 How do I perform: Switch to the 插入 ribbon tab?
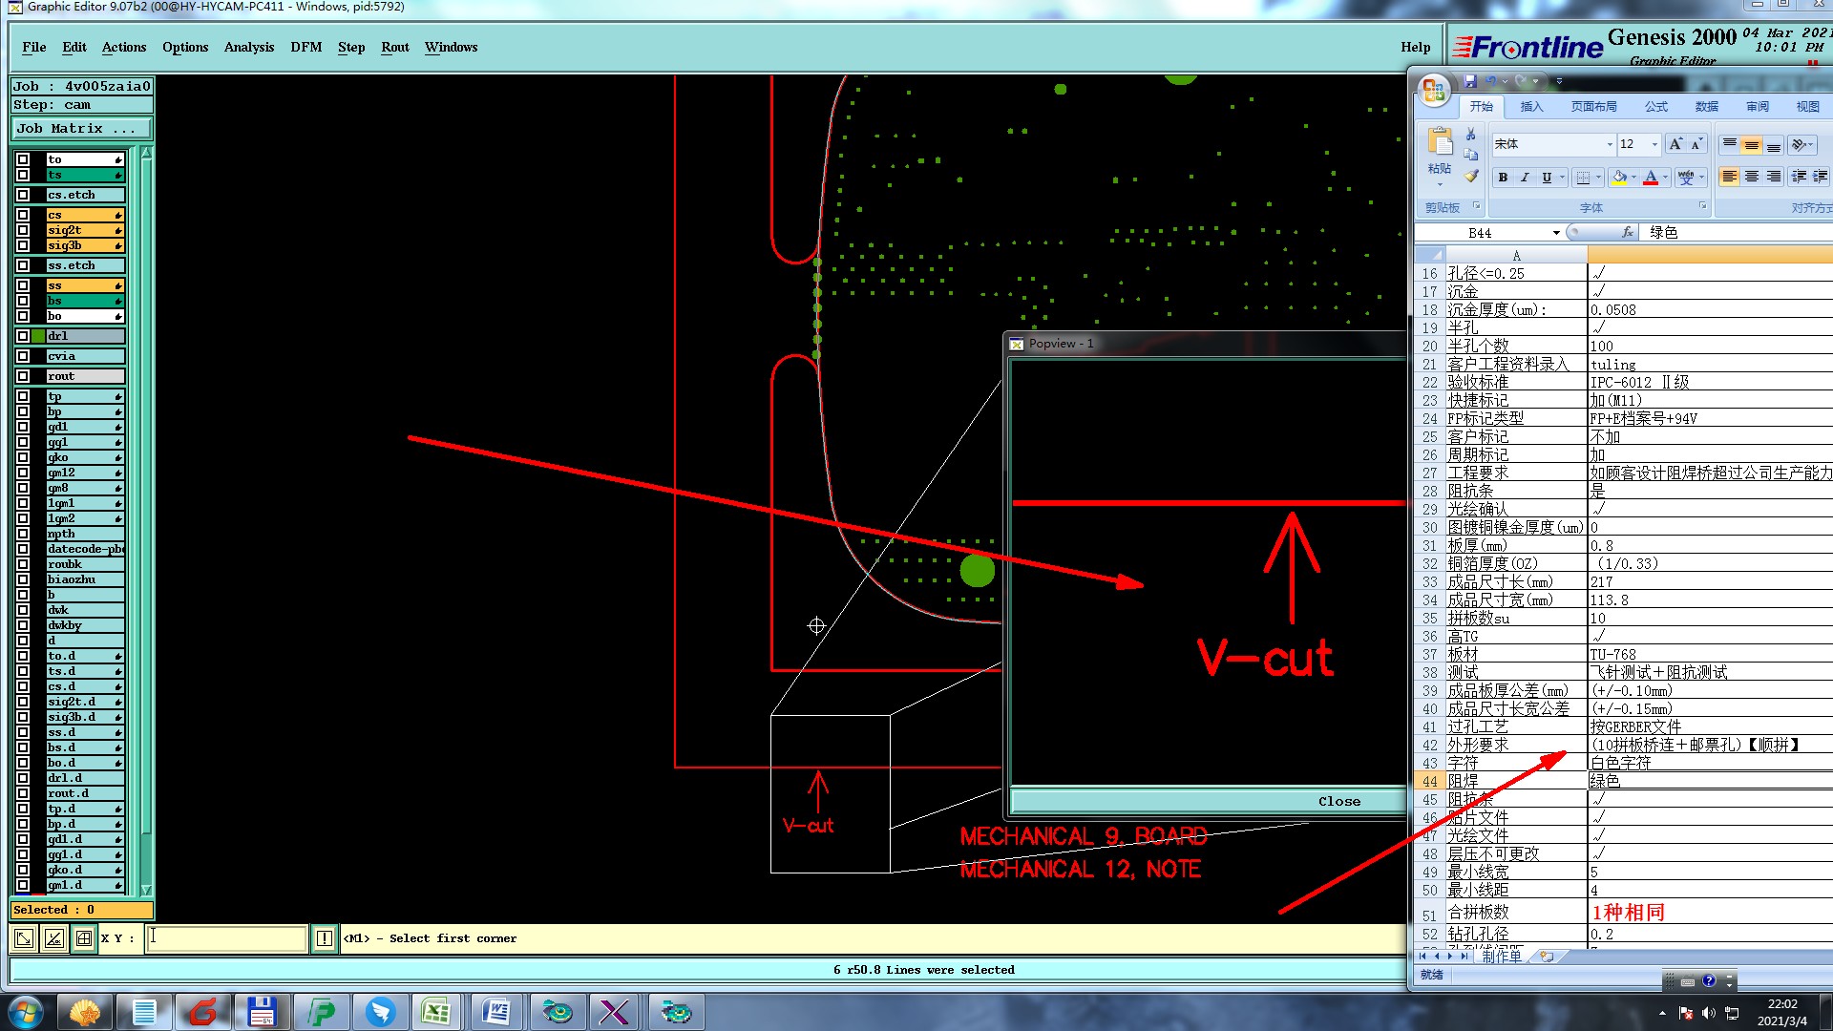(x=1531, y=107)
